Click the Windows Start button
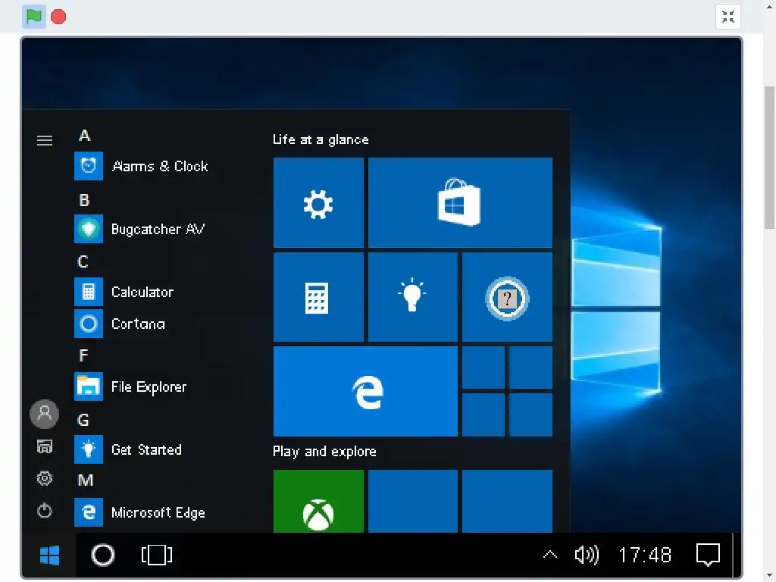776x582 pixels. click(49, 555)
